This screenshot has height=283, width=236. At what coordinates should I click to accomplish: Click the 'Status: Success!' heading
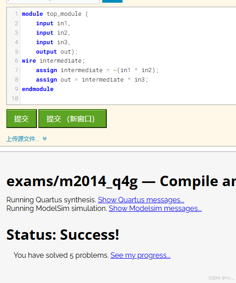63,235
